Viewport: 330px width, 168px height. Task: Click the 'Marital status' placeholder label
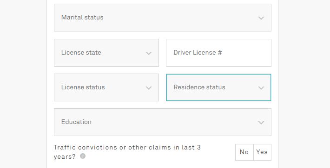(82, 18)
